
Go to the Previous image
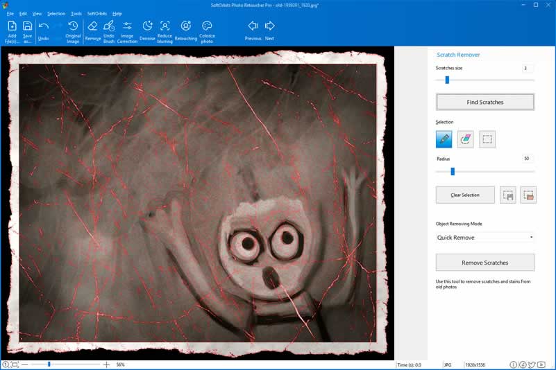tap(253, 30)
